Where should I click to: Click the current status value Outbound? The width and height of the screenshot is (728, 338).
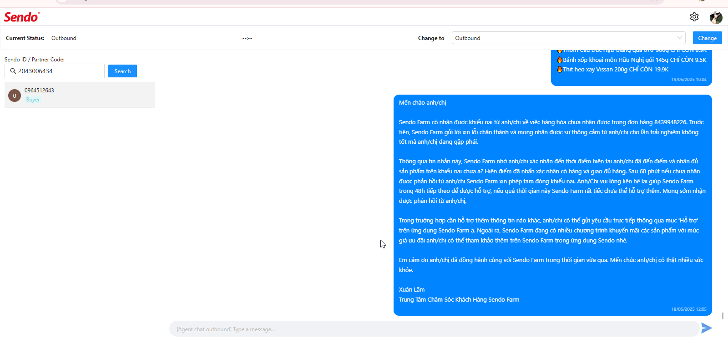point(64,38)
